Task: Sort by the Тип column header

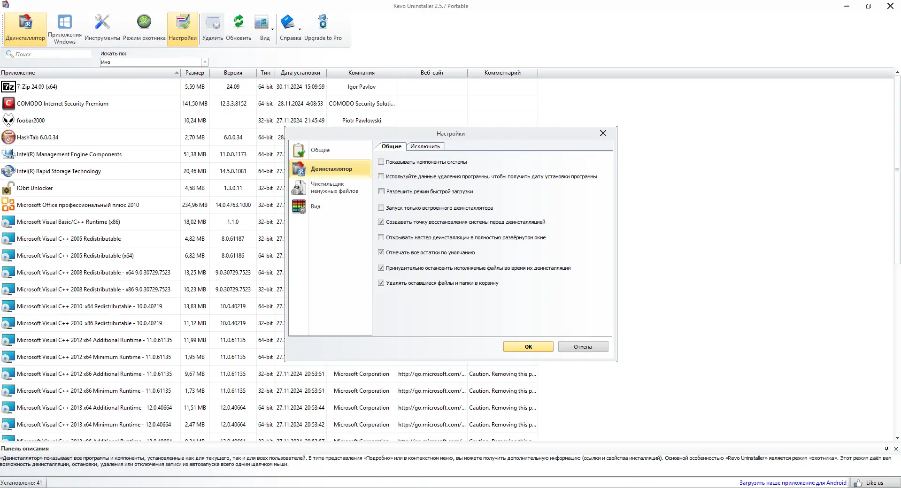Action: coord(266,73)
